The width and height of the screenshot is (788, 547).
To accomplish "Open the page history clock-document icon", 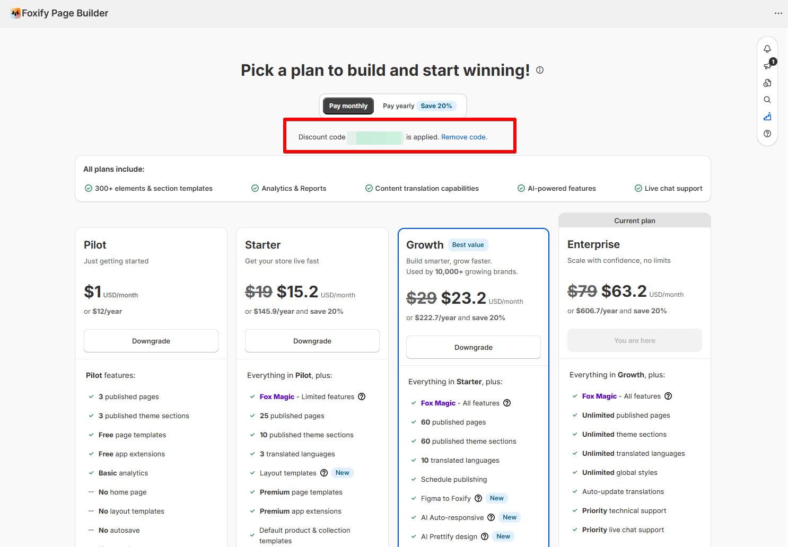I will [767, 83].
